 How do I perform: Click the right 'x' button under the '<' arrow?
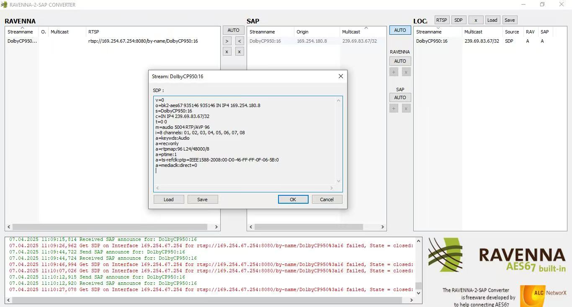pos(240,51)
